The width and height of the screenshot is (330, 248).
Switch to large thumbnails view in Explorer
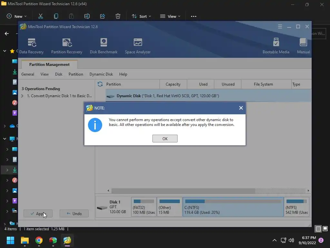[325, 229]
